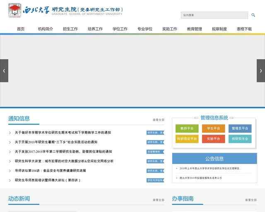Open the 专业学位 menu item
Screen dimensions: 265x212
[145, 29]
